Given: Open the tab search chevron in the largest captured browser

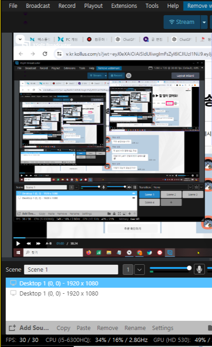Looking at the screenshot, I should point(20,40).
